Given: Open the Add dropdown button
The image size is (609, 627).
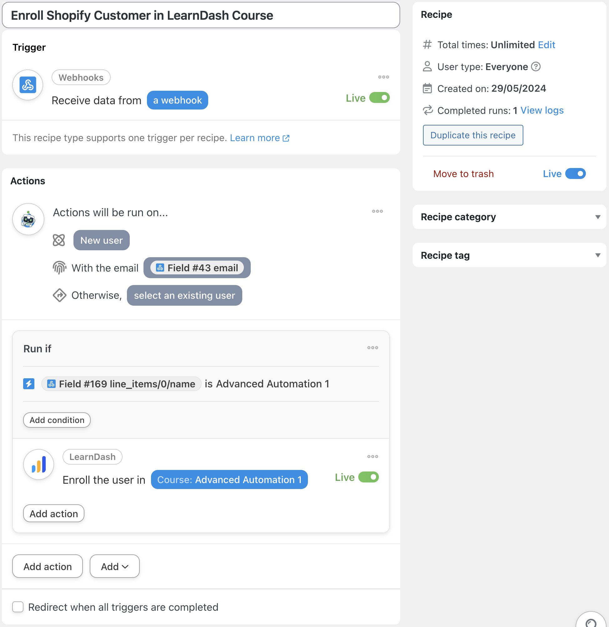Looking at the screenshot, I should tap(114, 567).
